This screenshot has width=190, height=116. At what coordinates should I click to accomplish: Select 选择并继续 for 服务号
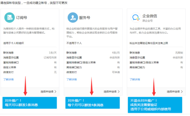coord(110,92)
